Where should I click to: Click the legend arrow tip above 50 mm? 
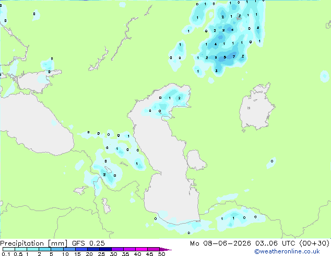165,249
